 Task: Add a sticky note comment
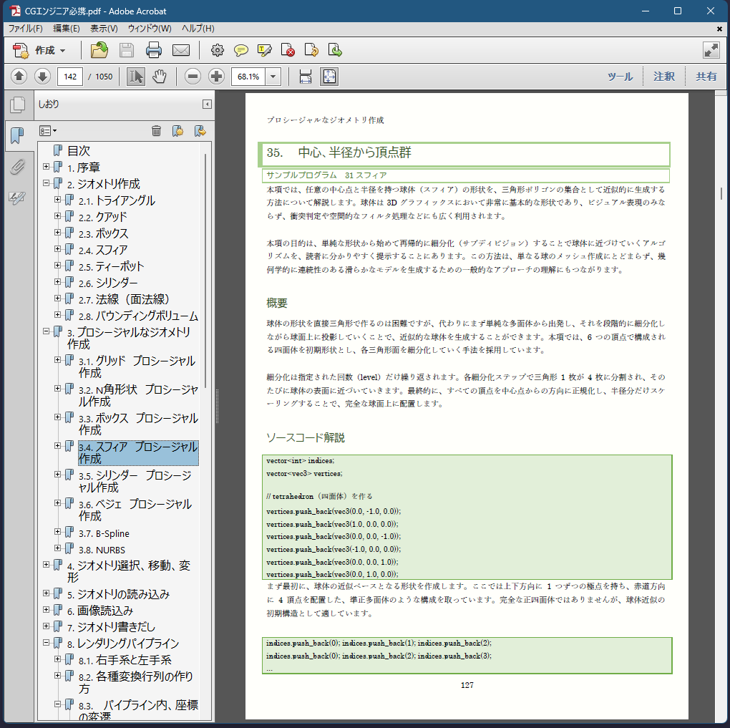click(x=241, y=50)
